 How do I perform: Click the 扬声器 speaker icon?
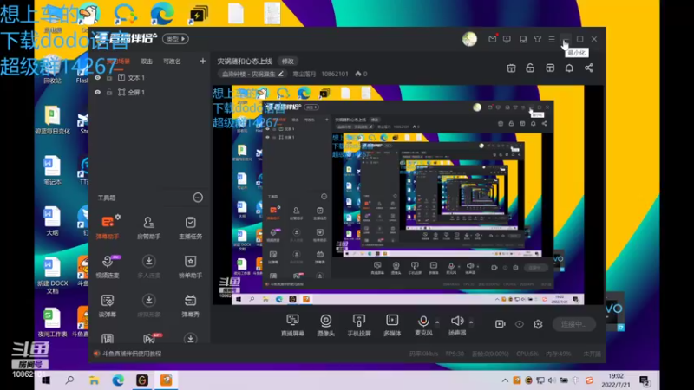[x=457, y=321]
